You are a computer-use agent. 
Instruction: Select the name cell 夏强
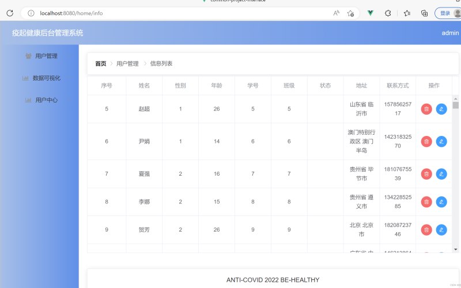tap(144, 174)
